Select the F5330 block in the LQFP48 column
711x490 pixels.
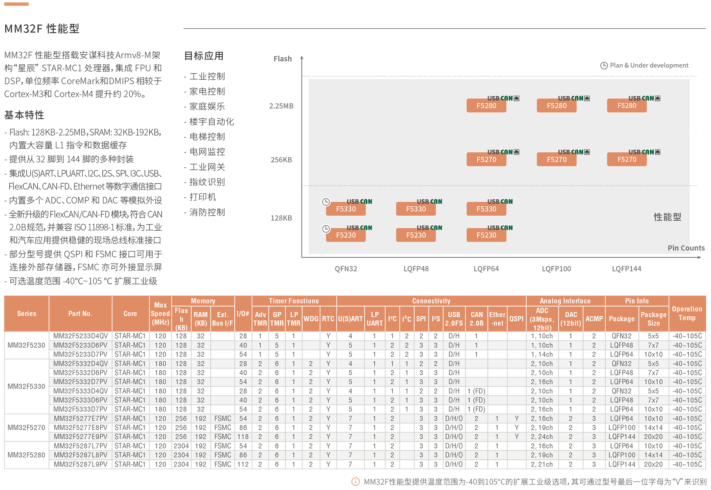point(416,209)
